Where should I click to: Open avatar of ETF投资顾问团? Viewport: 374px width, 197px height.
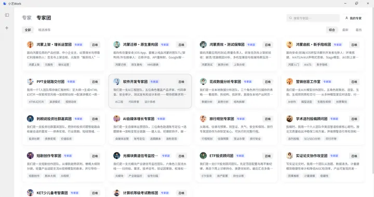(x=203, y=156)
